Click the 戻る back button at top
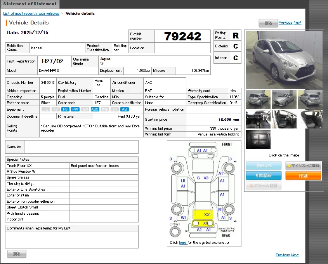Viewport: 328px width, 264px height. tap(268, 23)
